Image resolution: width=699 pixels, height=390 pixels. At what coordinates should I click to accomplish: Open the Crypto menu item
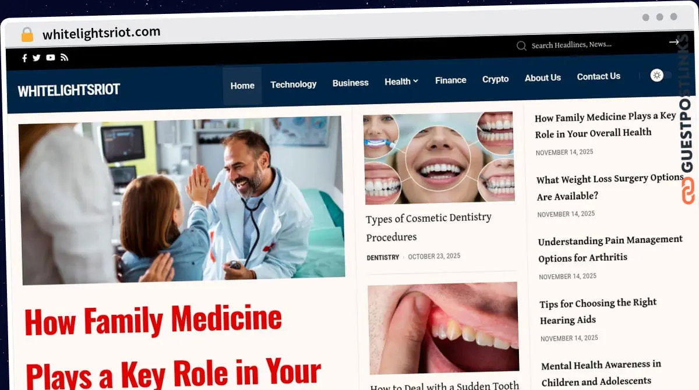pos(496,79)
